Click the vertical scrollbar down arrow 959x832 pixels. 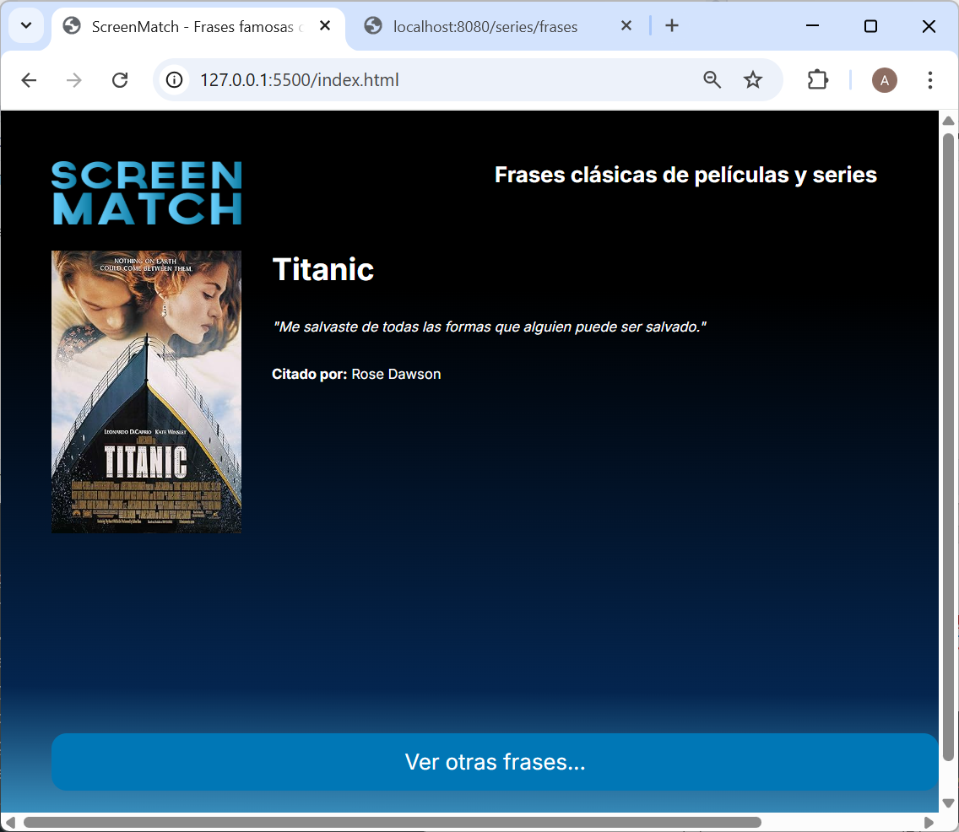[x=949, y=802]
